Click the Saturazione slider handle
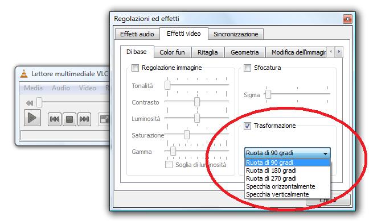 click(187, 135)
